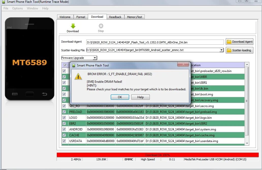Select the Download tab
Image resolution: width=262 pixels, height=170 pixels.
(97, 17)
